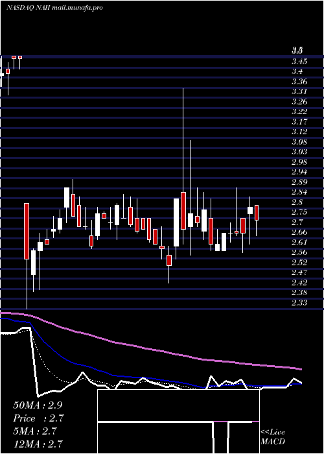Click the 3.45 price axis label

(x=299, y=62)
